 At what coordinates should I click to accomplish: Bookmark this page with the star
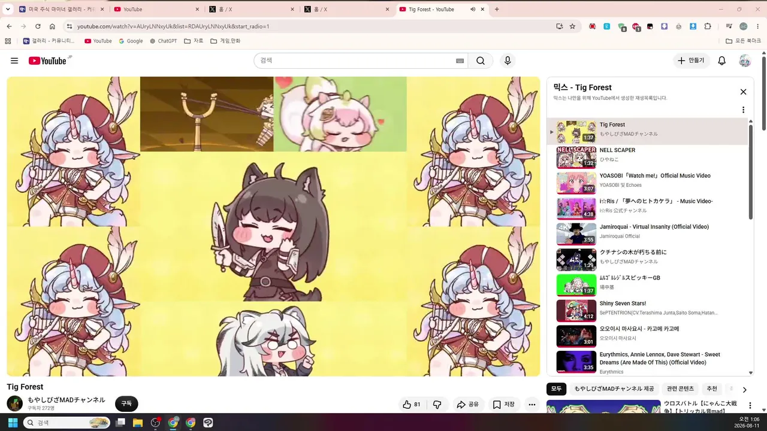(x=572, y=26)
